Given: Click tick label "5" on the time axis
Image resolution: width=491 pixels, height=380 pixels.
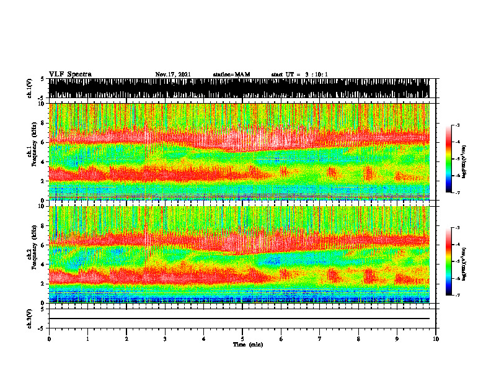Looking at the screenshot, I should [242, 339].
